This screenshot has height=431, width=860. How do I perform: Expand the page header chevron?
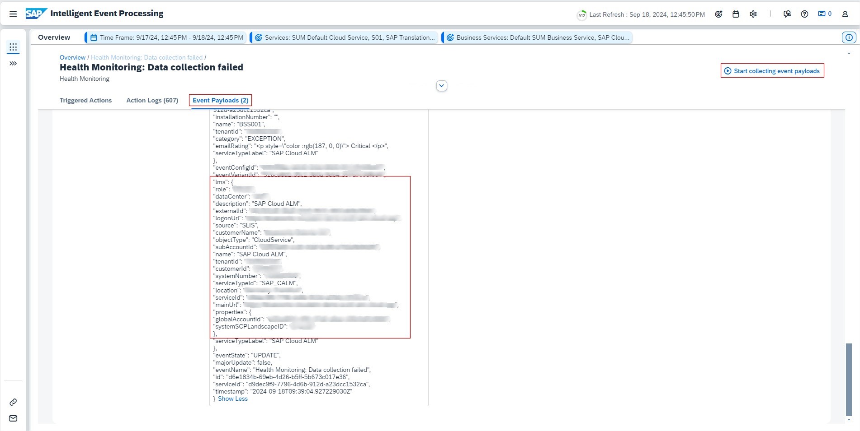(x=442, y=86)
